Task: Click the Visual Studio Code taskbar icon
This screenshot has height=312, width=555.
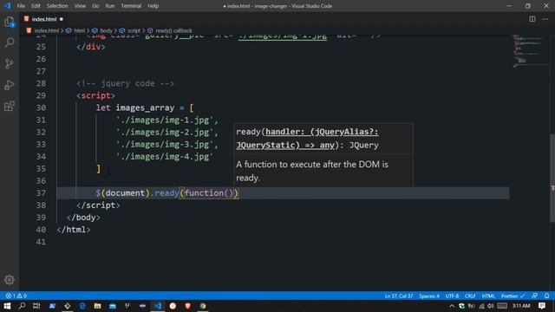Action: (x=158, y=306)
